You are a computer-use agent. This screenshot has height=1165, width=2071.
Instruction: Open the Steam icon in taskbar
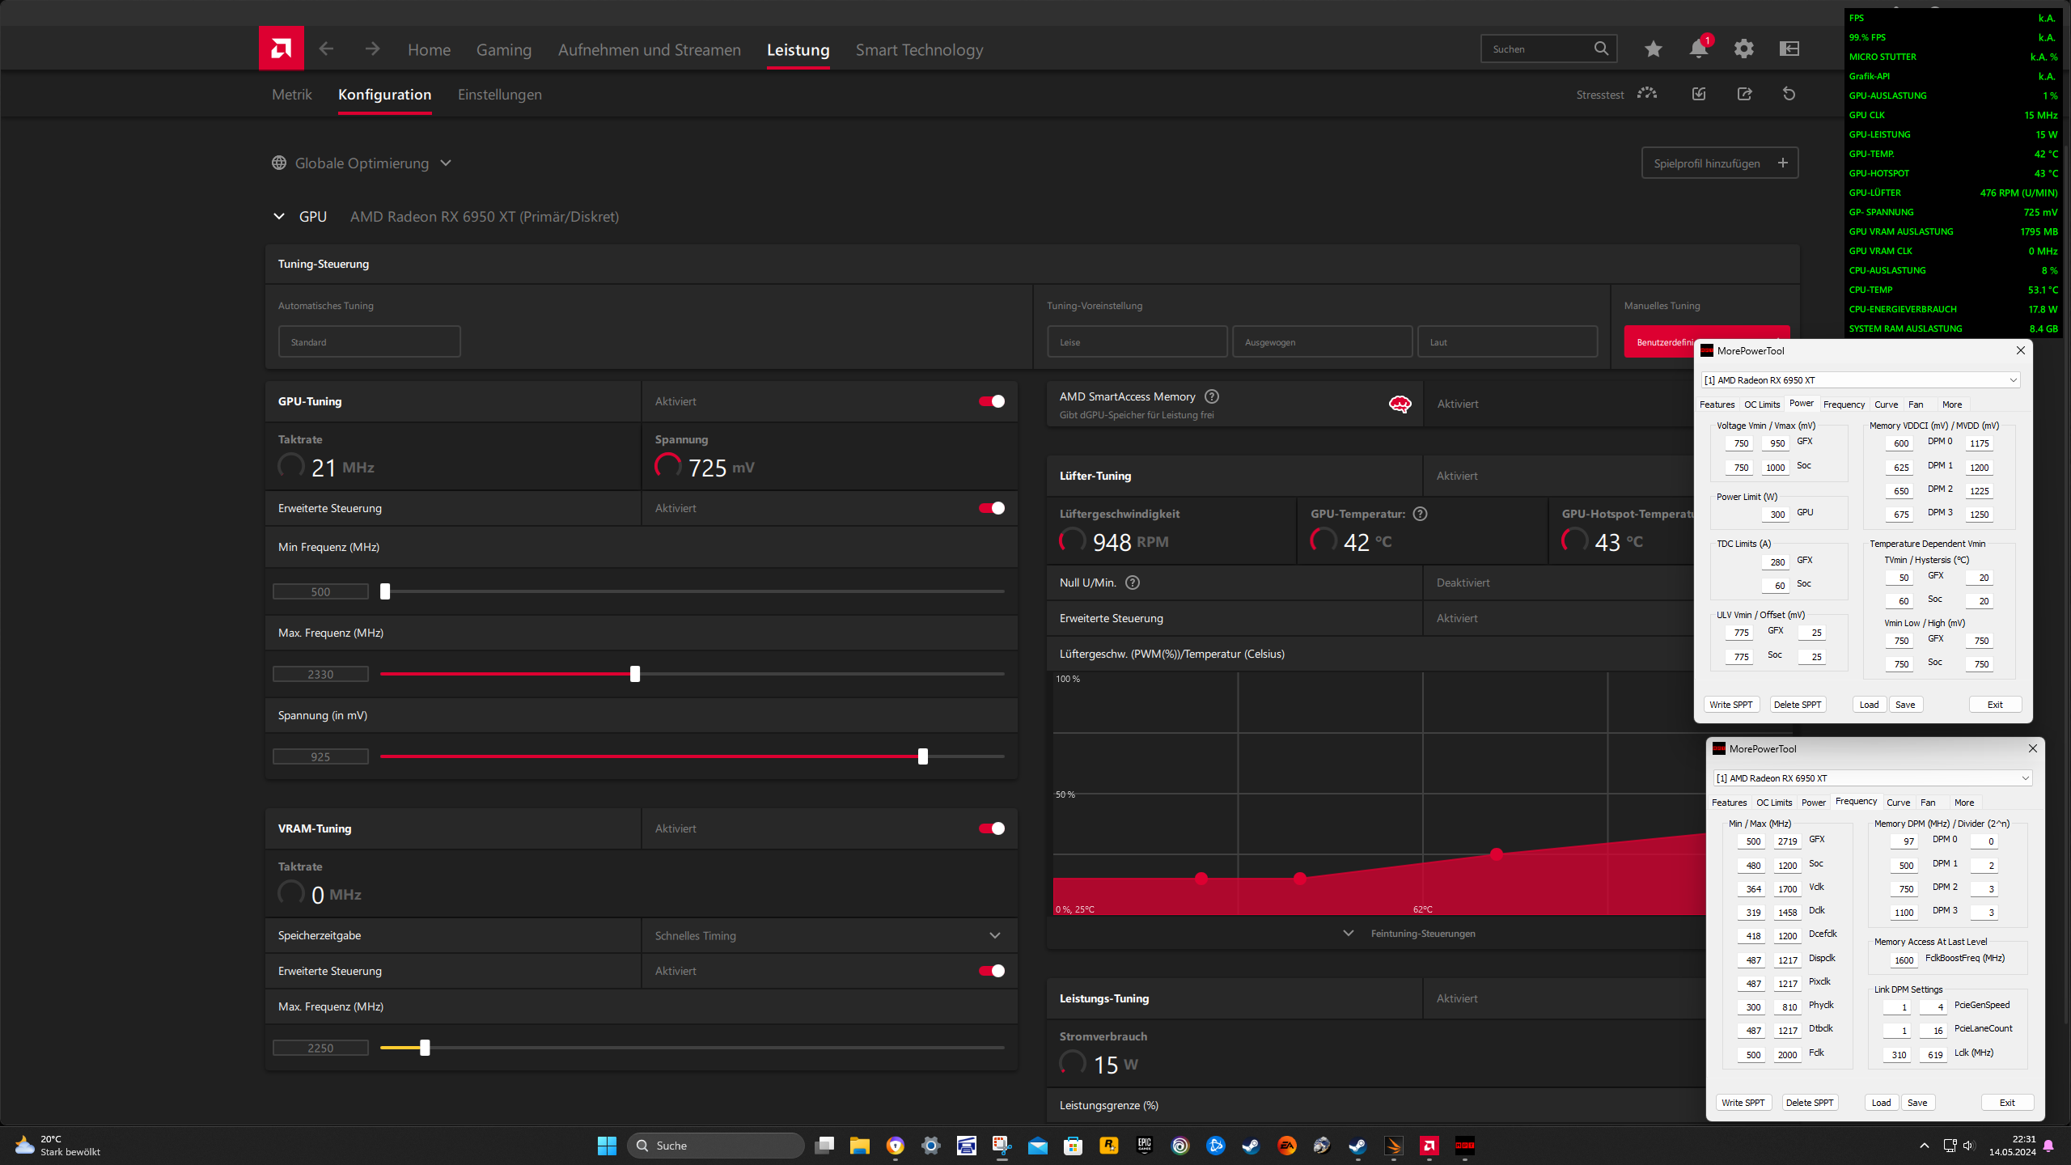1251,1146
